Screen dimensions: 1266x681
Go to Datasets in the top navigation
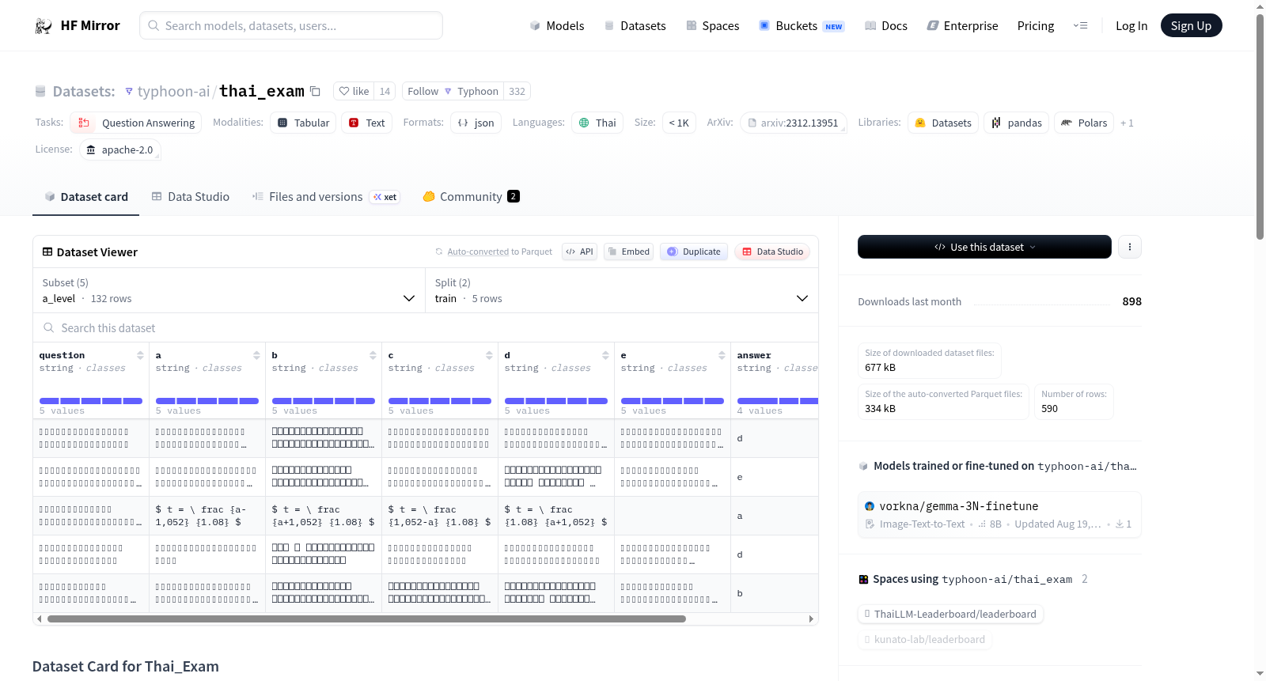pyautogui.click(x=635, y=25)
